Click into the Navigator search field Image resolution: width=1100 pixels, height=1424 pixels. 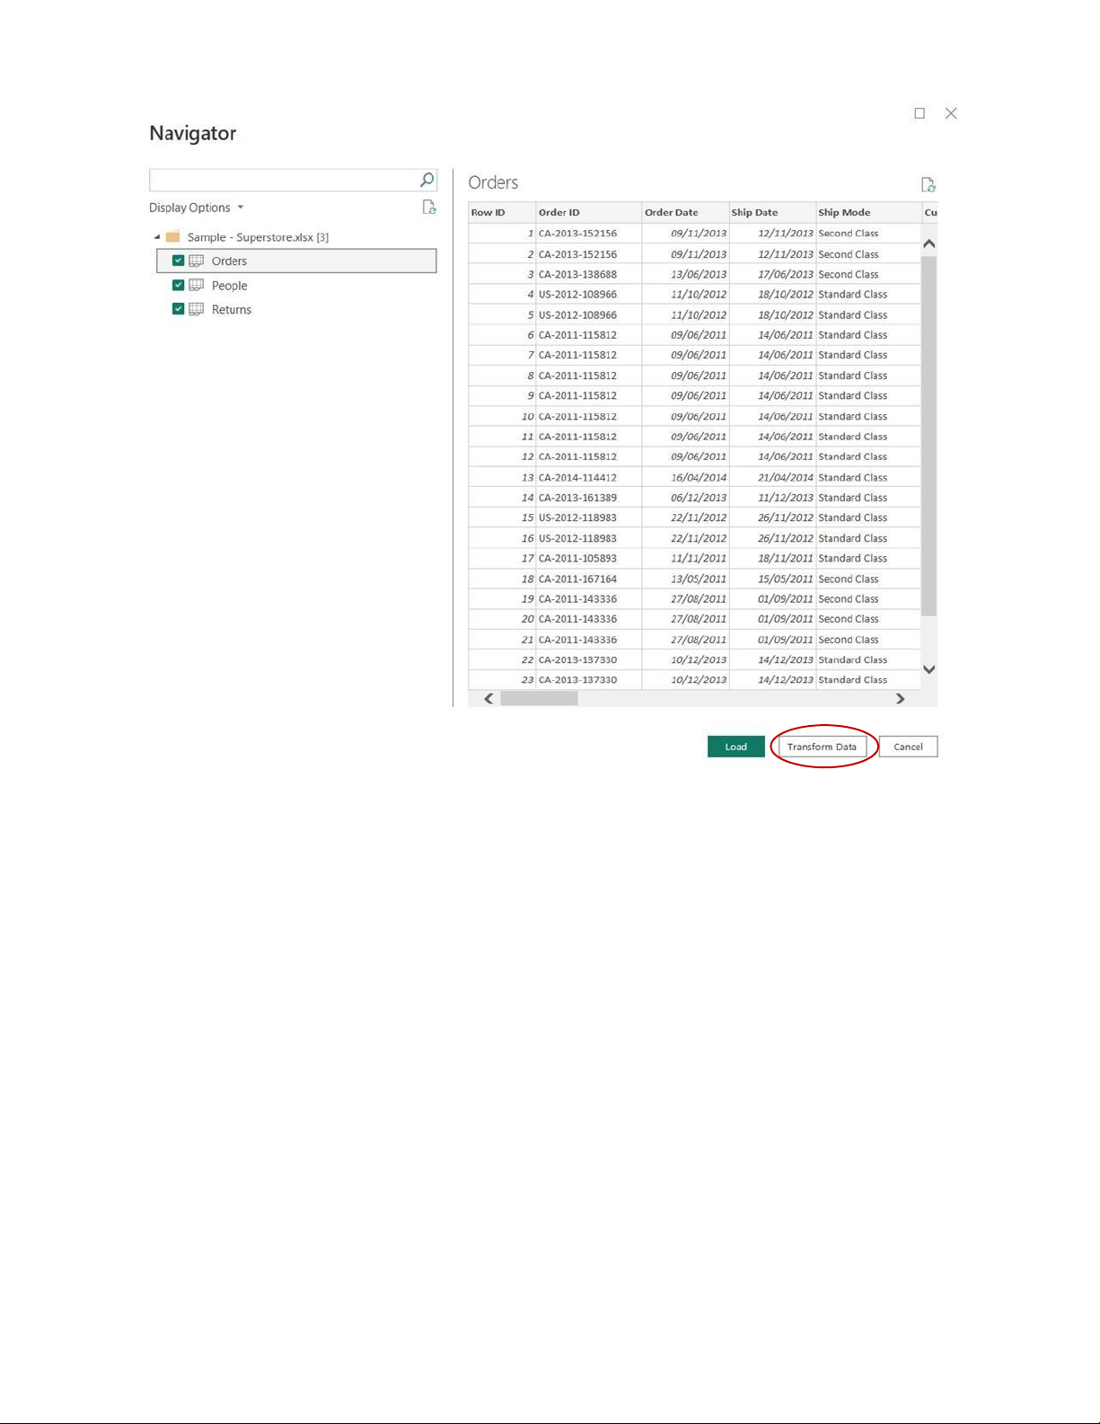click(x=283, y=180)
